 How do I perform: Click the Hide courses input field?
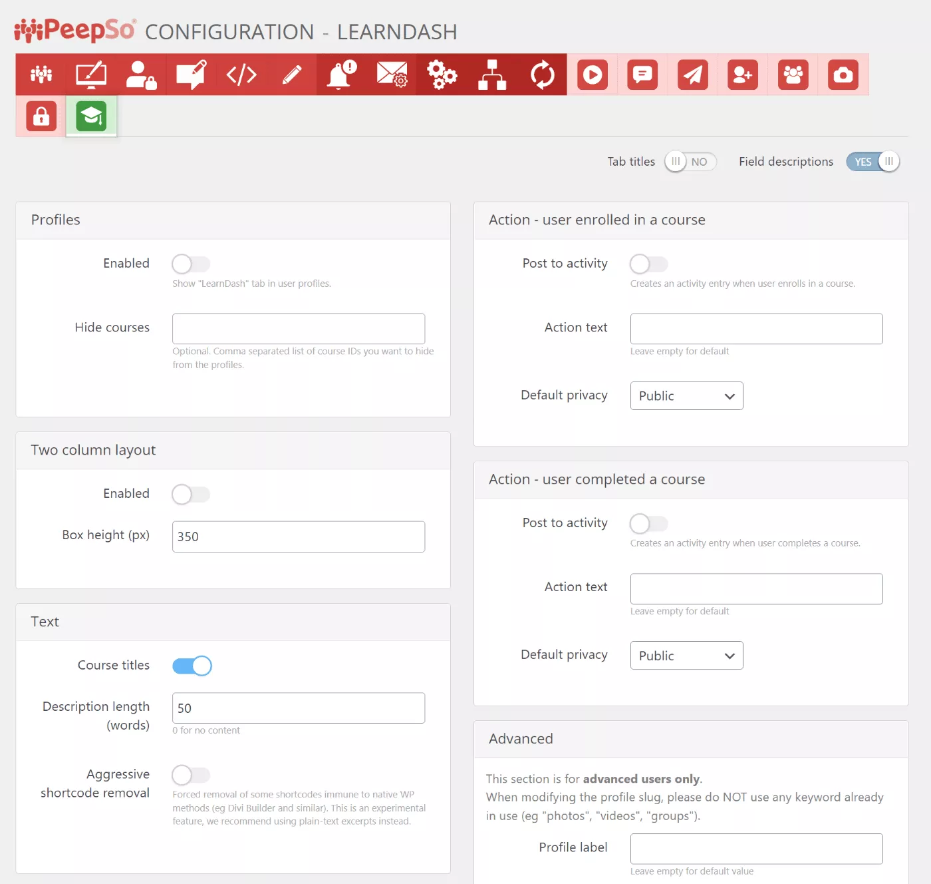[299, 329]
